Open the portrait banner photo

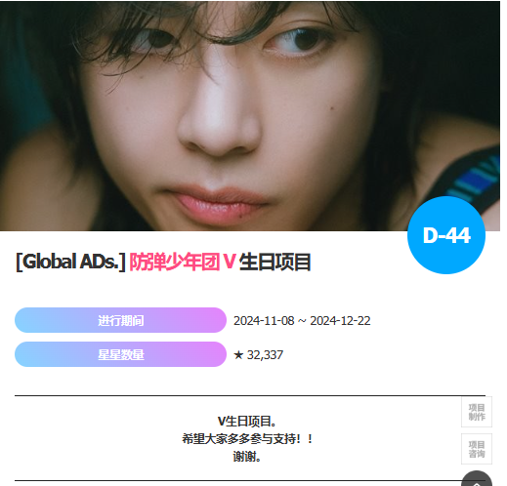250,116
